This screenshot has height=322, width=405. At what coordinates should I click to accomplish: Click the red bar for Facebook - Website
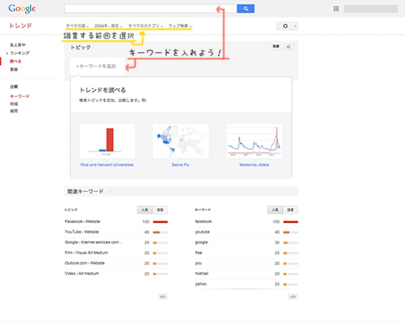[160, 222]
